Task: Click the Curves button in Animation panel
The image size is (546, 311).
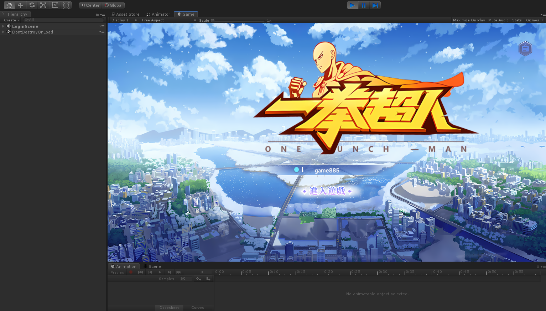Action: click(198, 308)
